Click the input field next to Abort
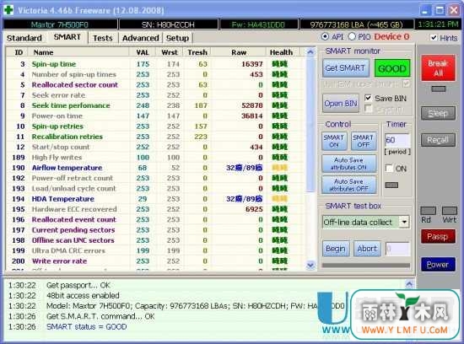The width and height of the screenshot is (464, 344). pyautogui.click(x=397, y=249)
